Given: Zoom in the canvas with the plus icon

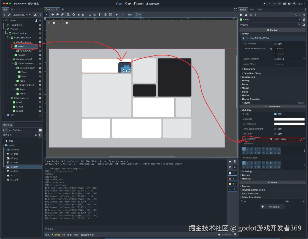Looking at the screenshot, I should 67,23.
